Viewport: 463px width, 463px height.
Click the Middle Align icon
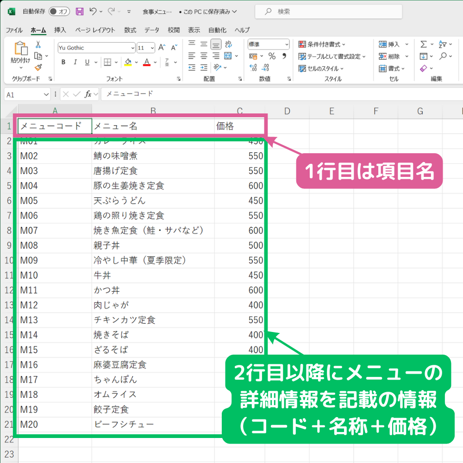(204, 44)
